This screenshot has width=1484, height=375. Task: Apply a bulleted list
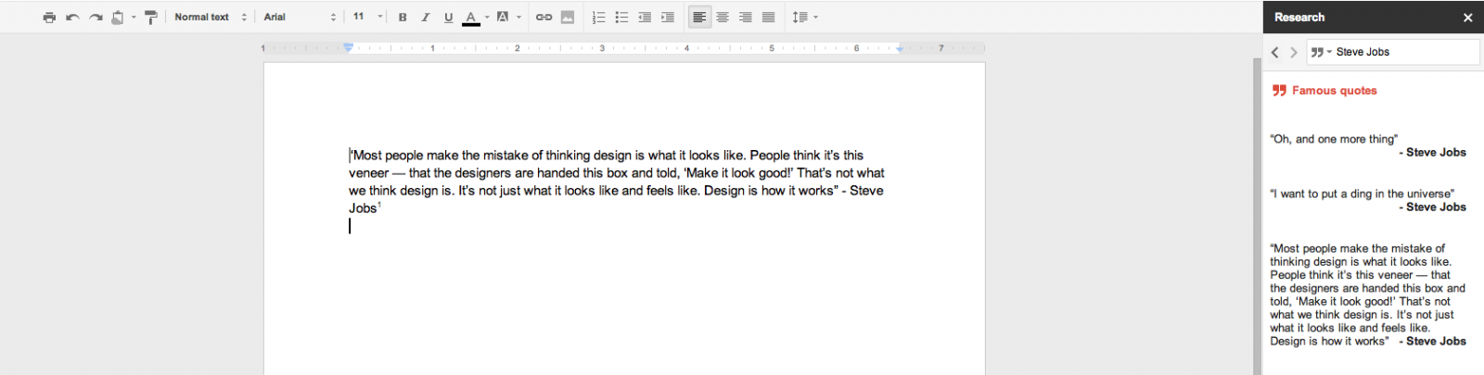pyautogui.click(x=621, y=18)
